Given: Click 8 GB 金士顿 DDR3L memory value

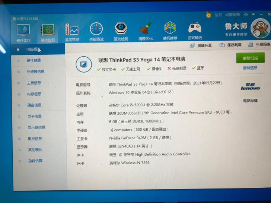Looking at the screenshot, I should (x=136, y=121).
